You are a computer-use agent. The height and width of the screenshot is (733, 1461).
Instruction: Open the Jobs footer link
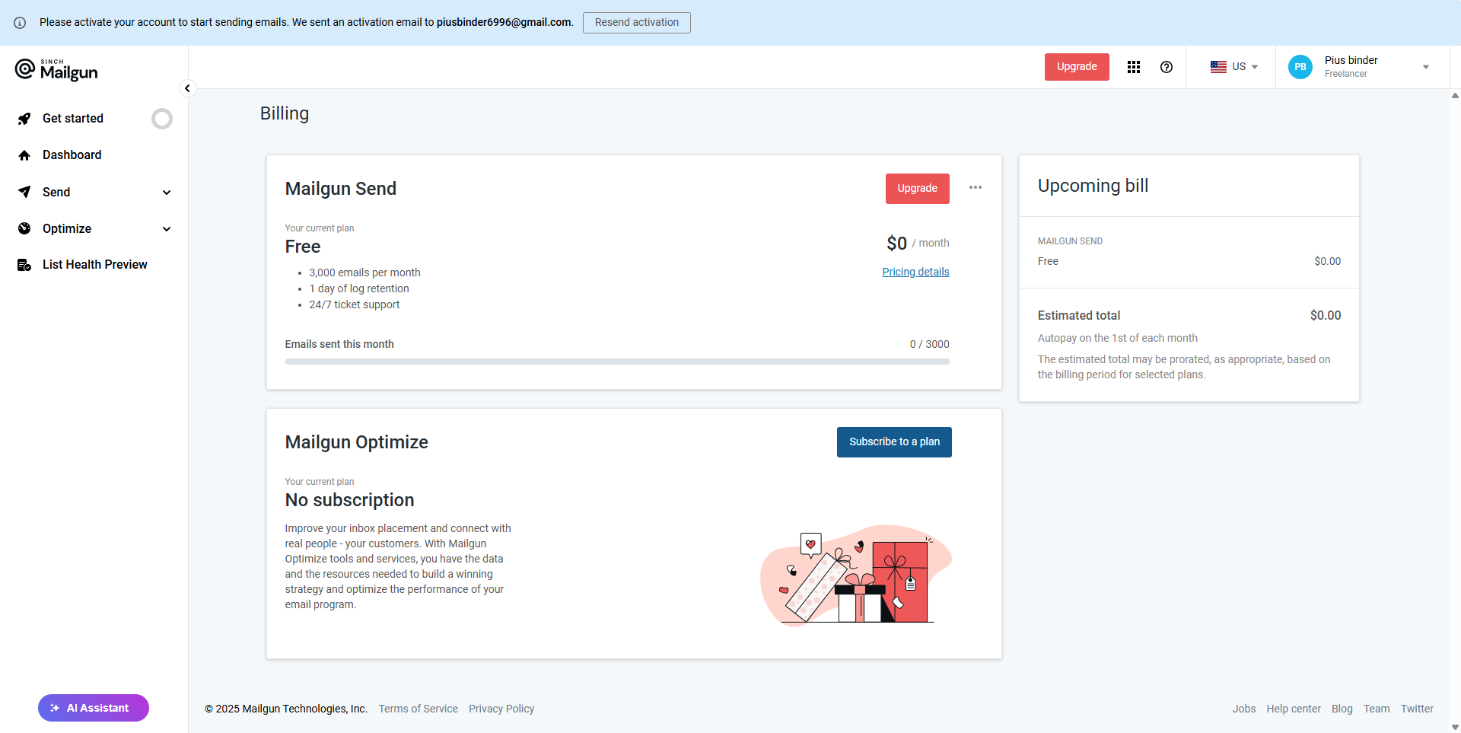(1244, 709)
